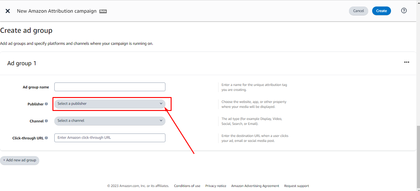The image size is (420, 191).
Task: Click the 'The ad type' help text
Action: coord(252,121)
